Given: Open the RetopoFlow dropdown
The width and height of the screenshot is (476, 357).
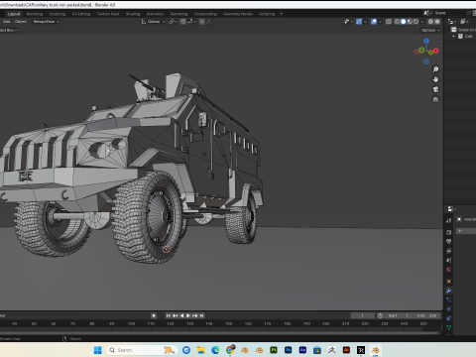Looking at the screenshot, I should pyautogui.click(x=47, y=22).
